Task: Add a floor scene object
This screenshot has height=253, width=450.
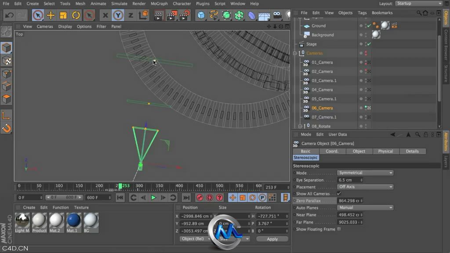Action: [264, 15]
